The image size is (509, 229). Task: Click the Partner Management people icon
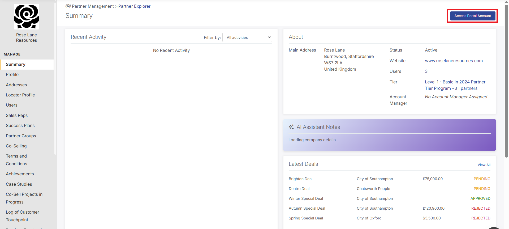(68, 6)
